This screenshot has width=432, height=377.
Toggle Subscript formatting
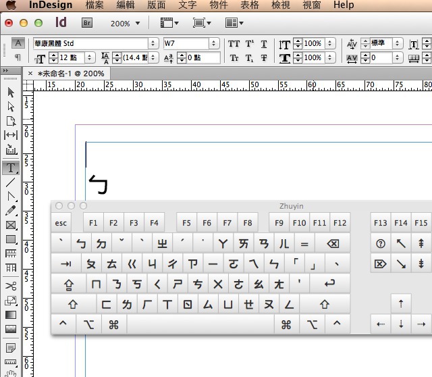249,58
